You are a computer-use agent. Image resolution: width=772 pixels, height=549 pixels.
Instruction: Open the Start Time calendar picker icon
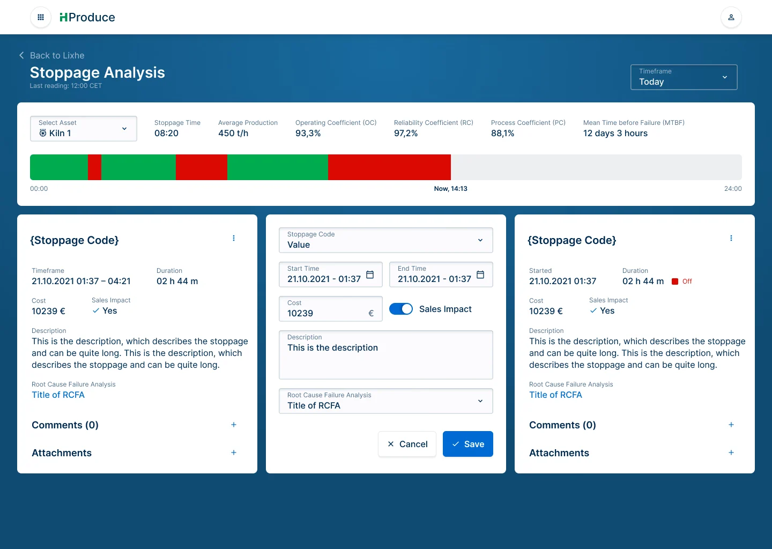(x=370, y=274)
